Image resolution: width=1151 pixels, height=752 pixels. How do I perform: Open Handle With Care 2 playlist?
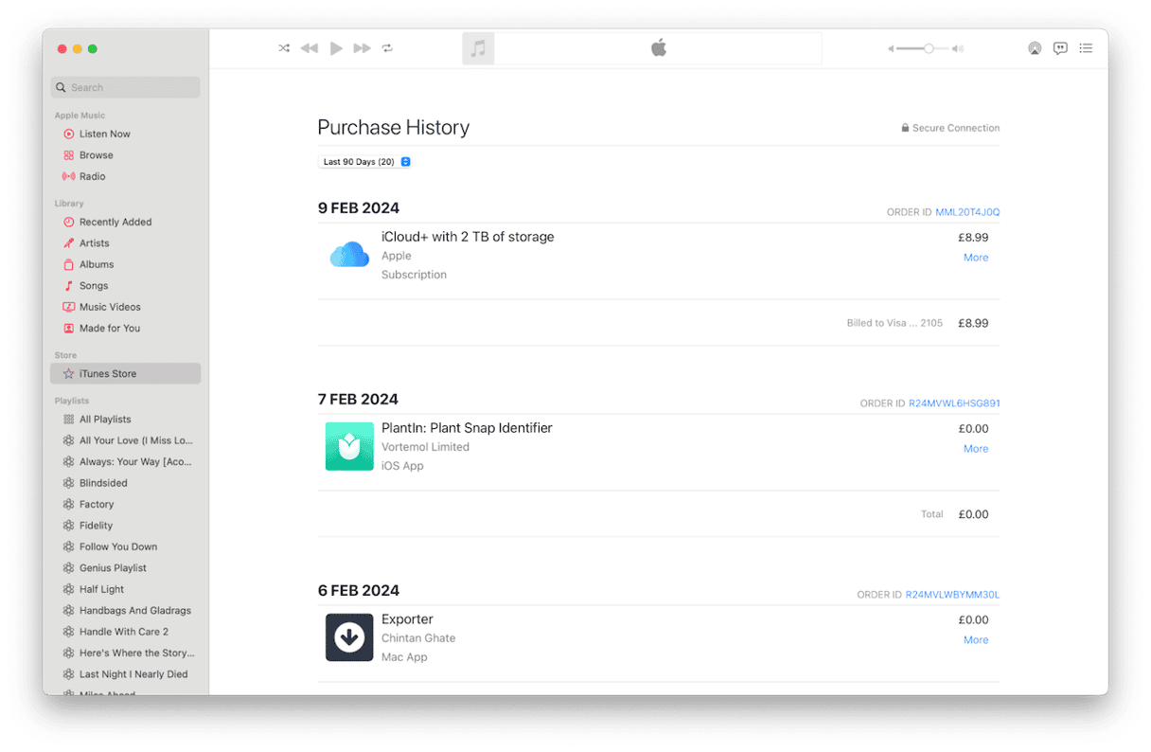pyautogui.click(x=126, y=632)
